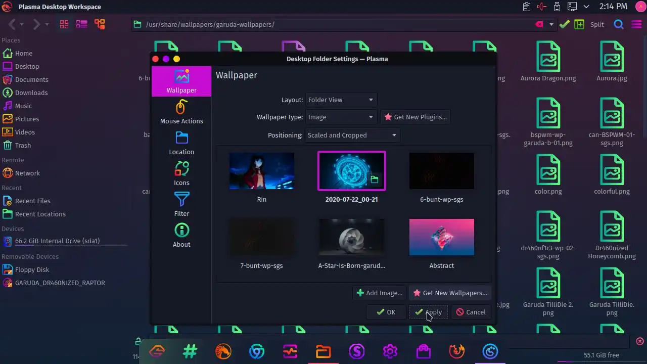Open 66.2 GiB Internal Drive device

64,241
